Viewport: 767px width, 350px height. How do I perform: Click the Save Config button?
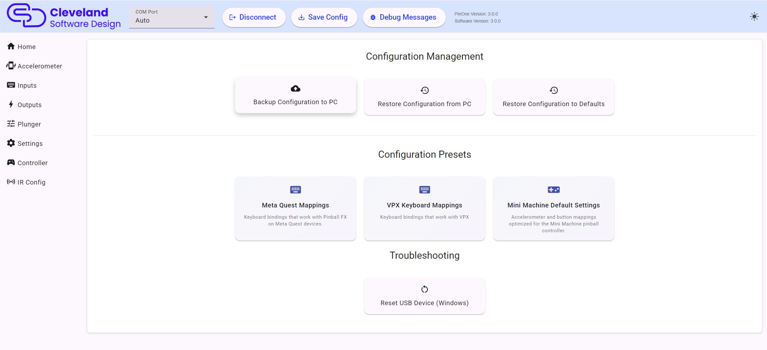tap(324, 17)
